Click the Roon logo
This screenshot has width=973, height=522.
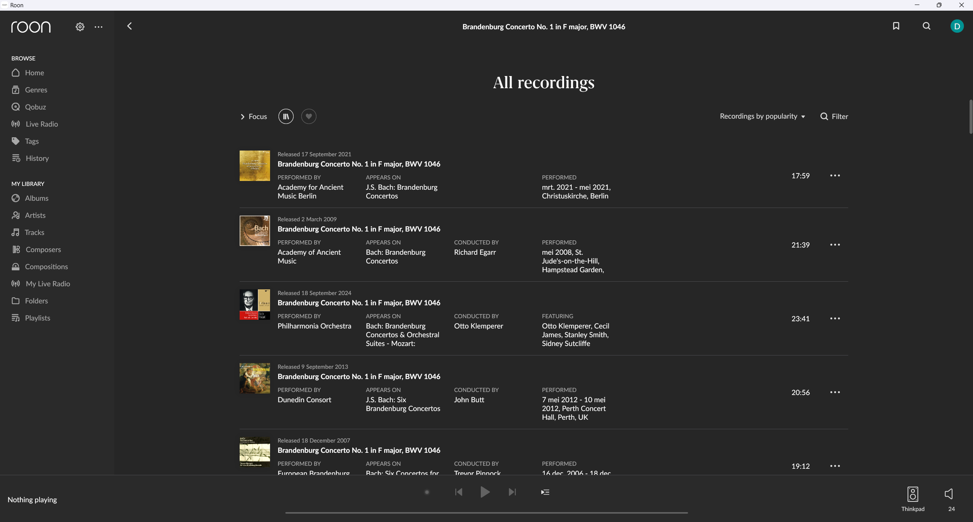[x=31, y=27]
